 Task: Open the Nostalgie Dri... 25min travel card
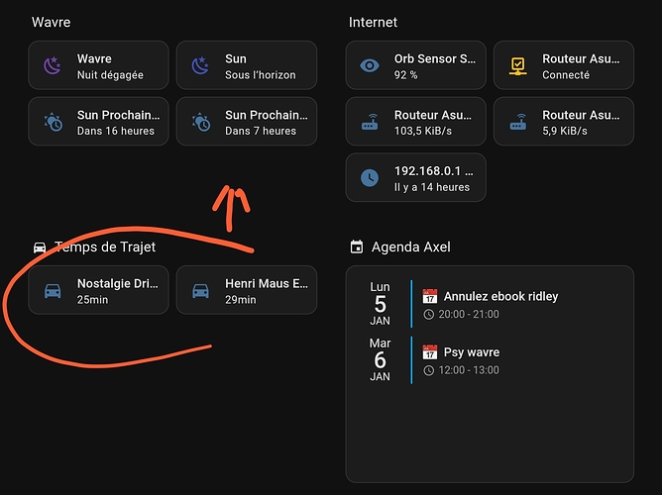[x=98, y=290]
